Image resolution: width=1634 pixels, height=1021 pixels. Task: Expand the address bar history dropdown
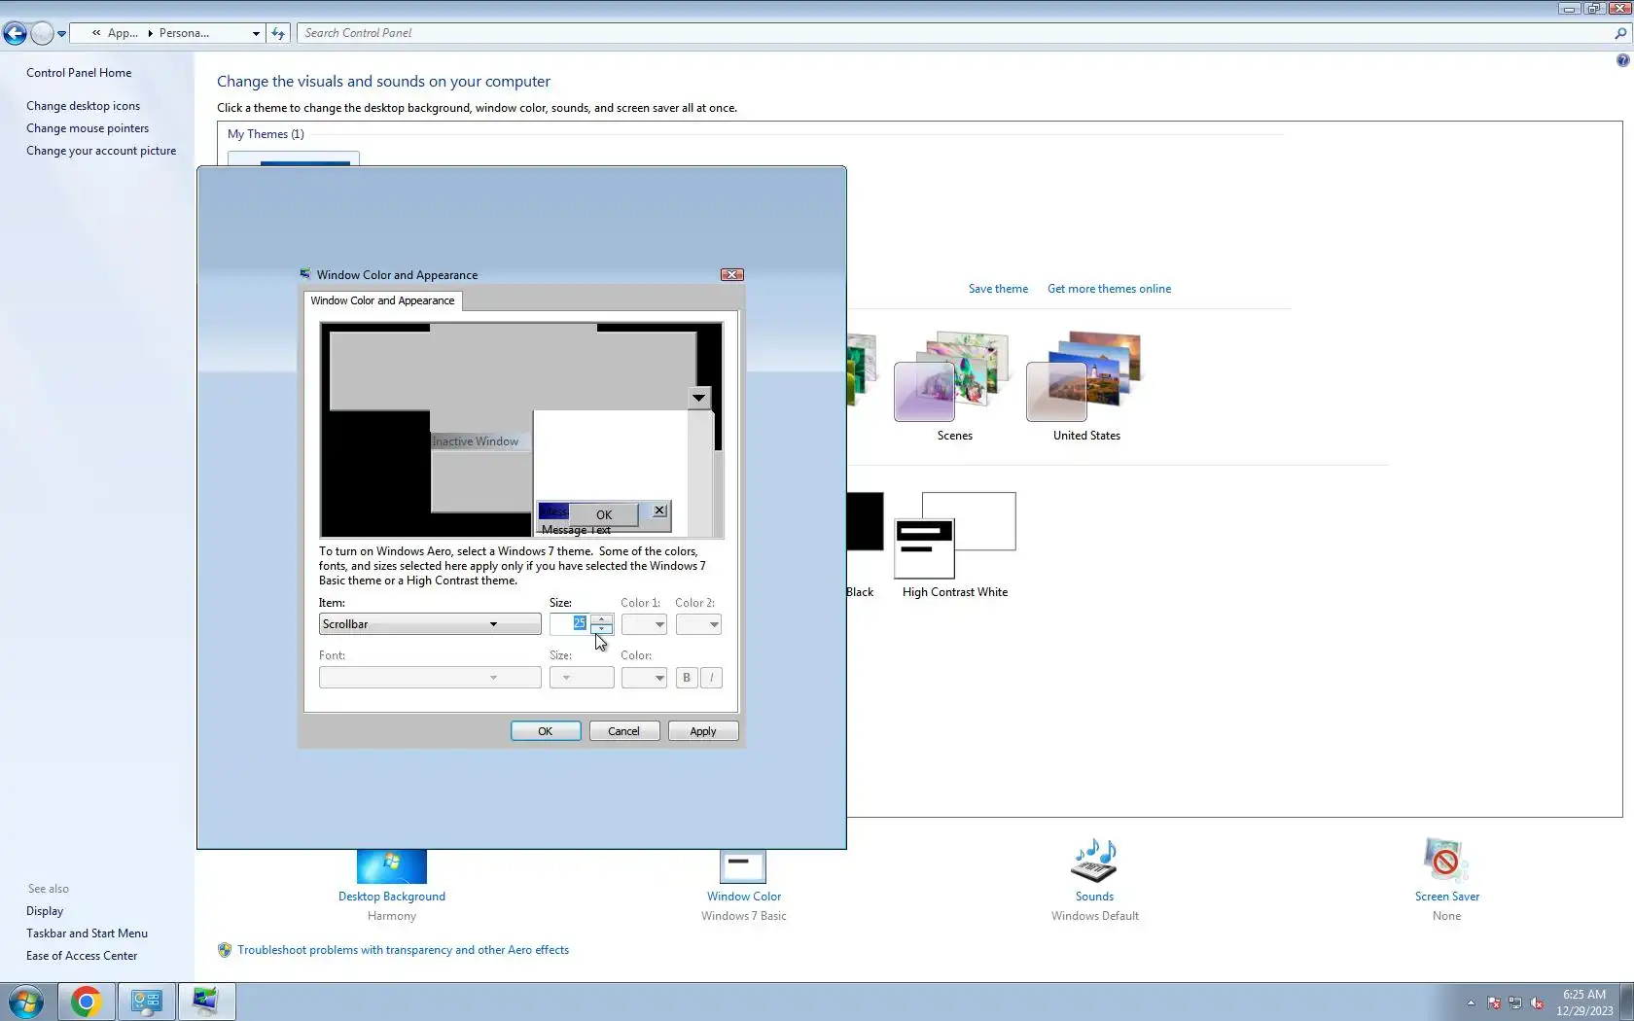coord(256,33)
